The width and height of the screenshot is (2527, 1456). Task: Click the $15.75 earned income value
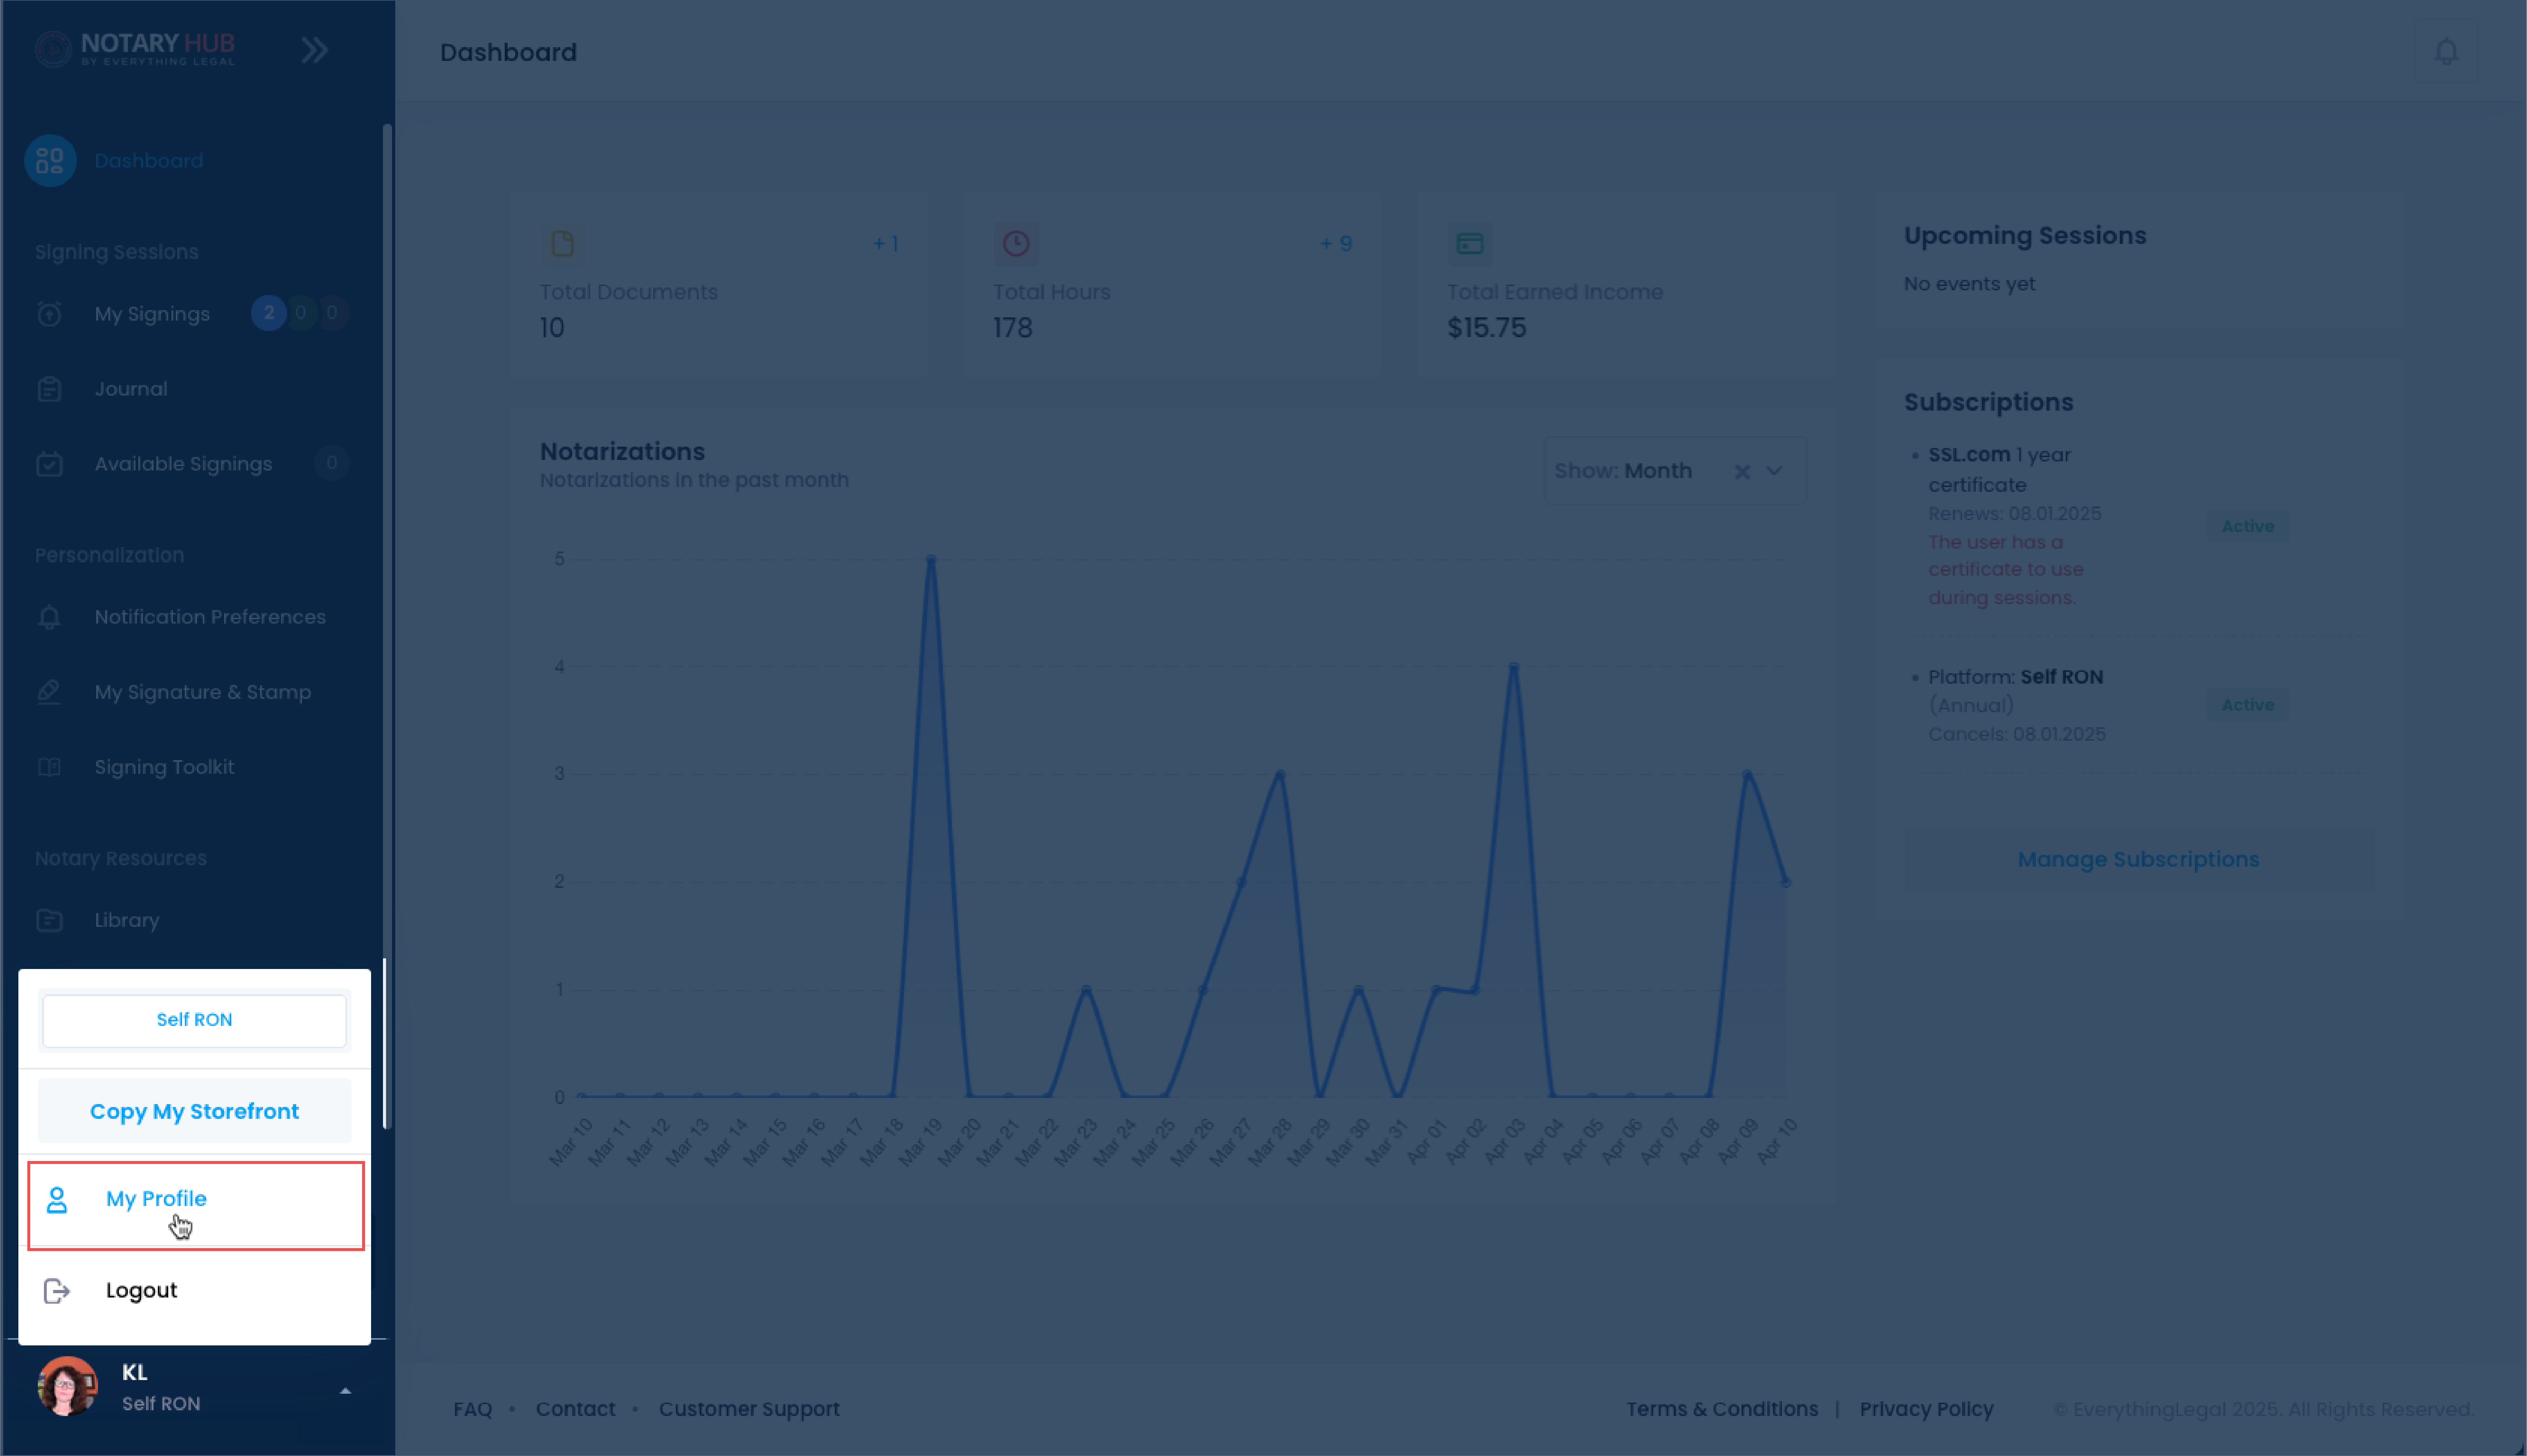(x=1486, y=328)
